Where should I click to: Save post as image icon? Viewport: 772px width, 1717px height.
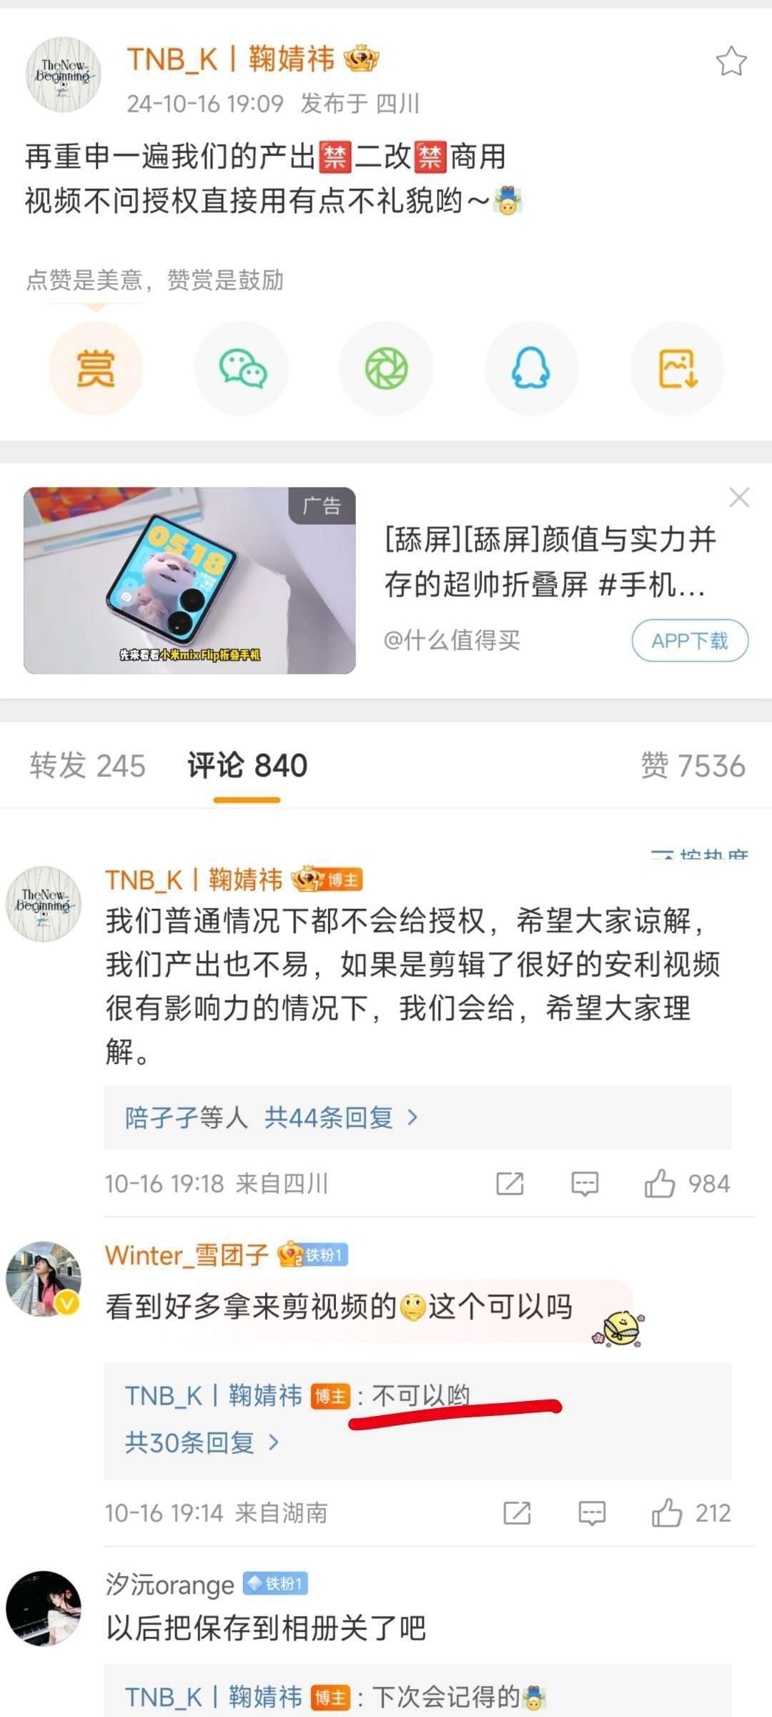[678, 368]
